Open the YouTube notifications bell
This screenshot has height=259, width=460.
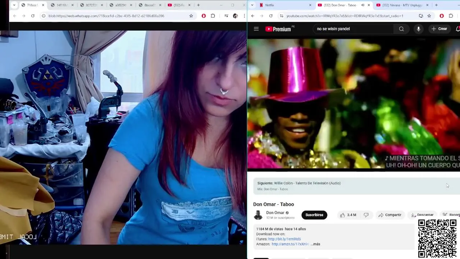(x=458, y=29)
